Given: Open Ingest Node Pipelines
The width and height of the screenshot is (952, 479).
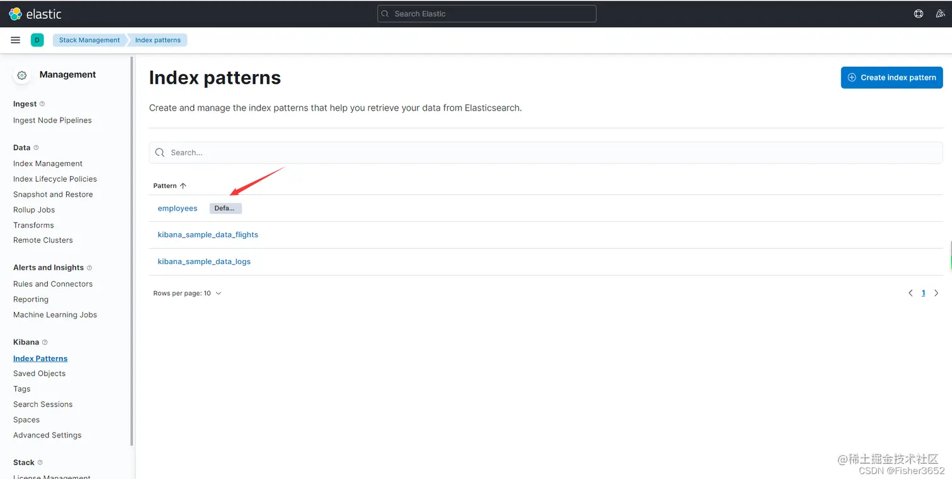Looking at the screenshot, I should coord(52,121).
